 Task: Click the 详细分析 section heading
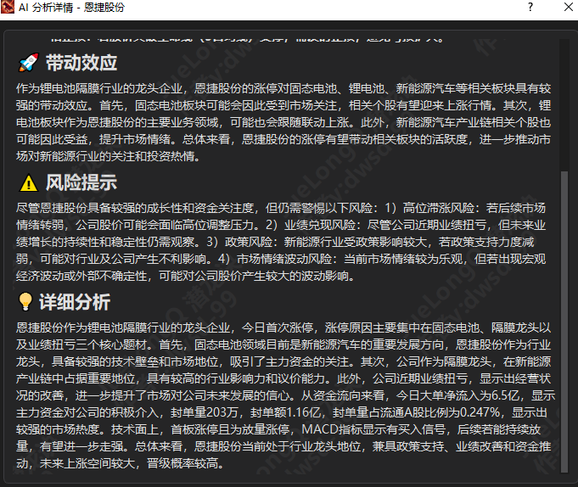click(75, 302)
